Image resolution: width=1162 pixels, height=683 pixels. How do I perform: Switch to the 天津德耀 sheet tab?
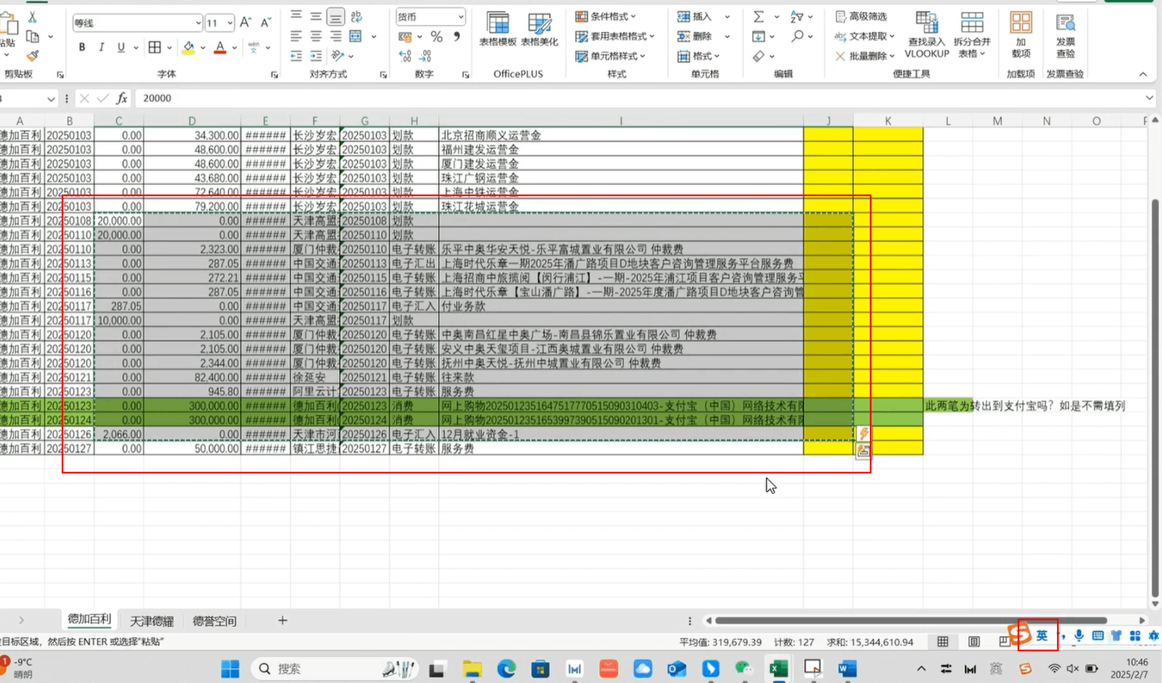152,620
